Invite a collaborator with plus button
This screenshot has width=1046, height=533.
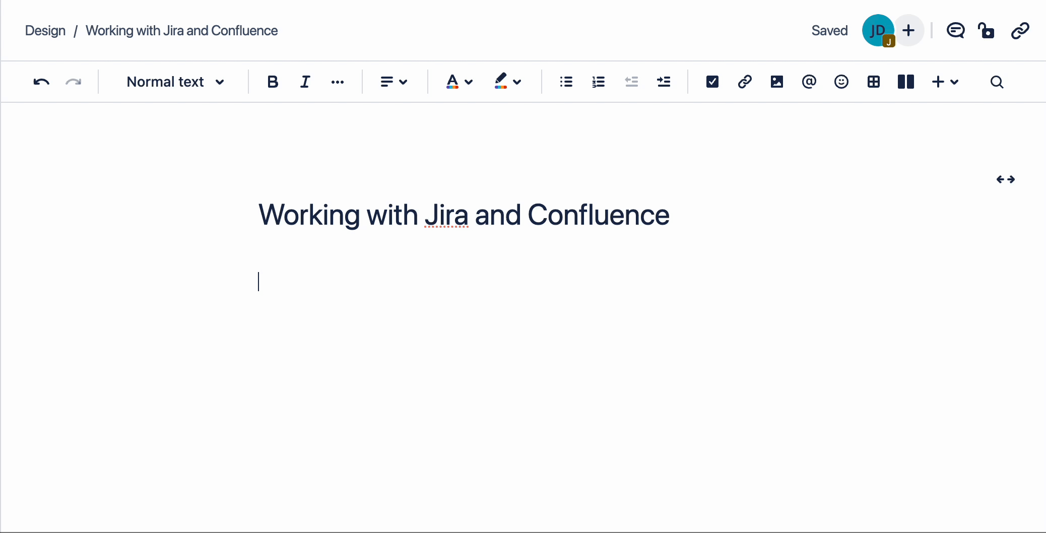point(908,30)
